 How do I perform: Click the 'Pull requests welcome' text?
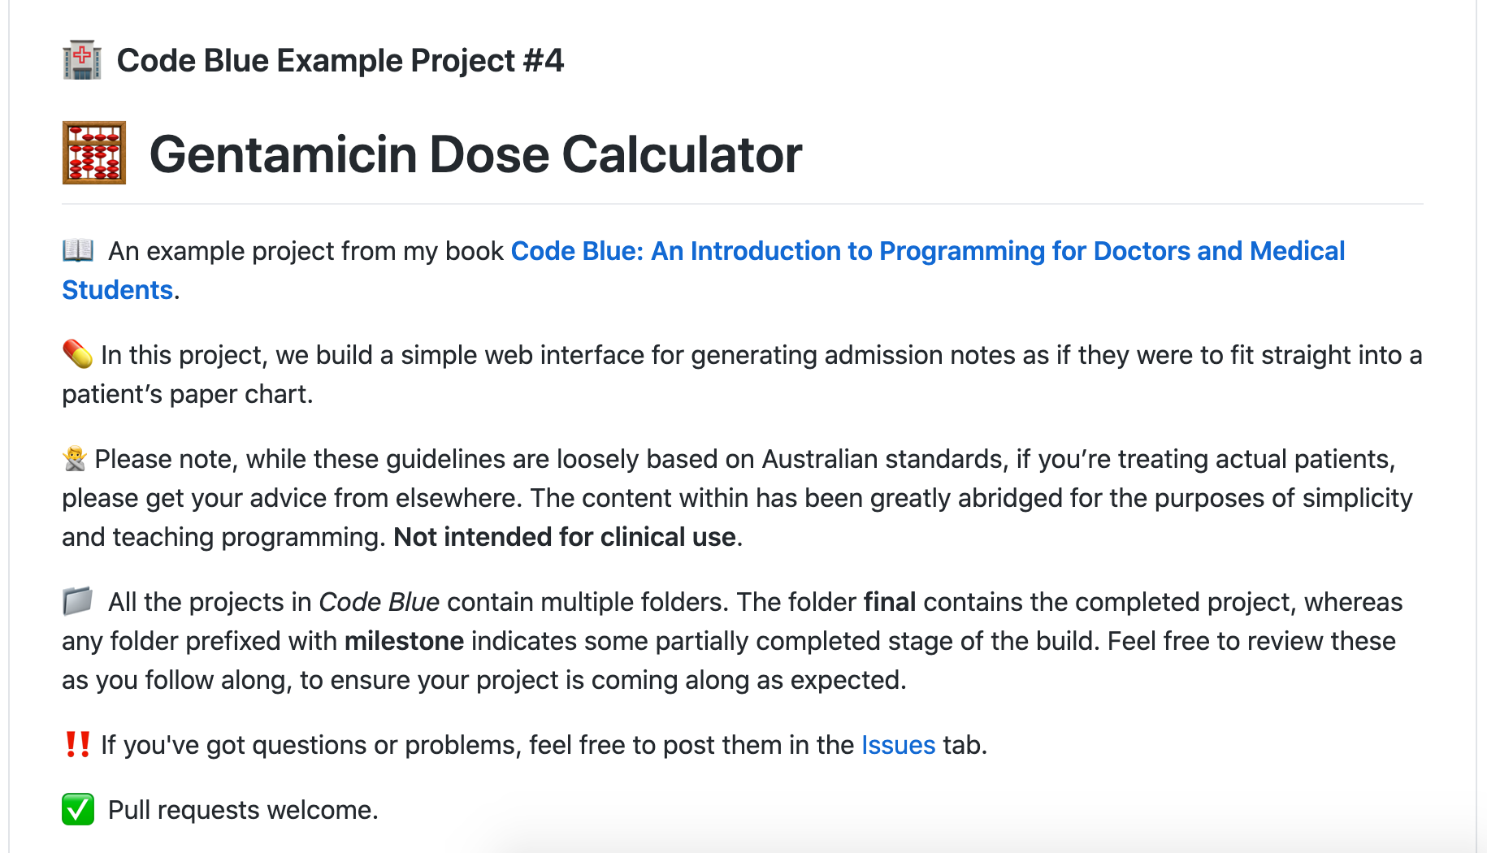[x=243, y=810]
